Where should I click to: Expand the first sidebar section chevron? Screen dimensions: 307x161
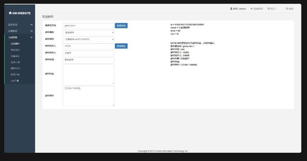[x=31, y=25]
